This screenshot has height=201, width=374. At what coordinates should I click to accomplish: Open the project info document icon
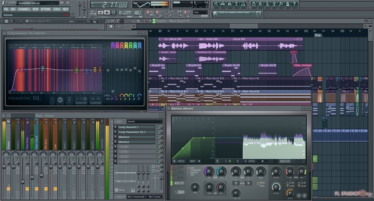pyautogui.click(x=288, y=4)
